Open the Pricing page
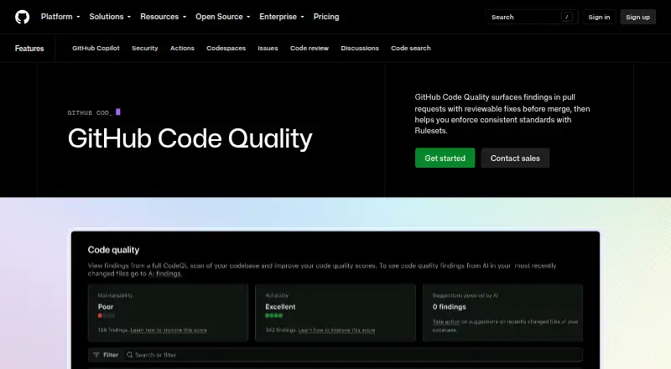 pos(326,17)
